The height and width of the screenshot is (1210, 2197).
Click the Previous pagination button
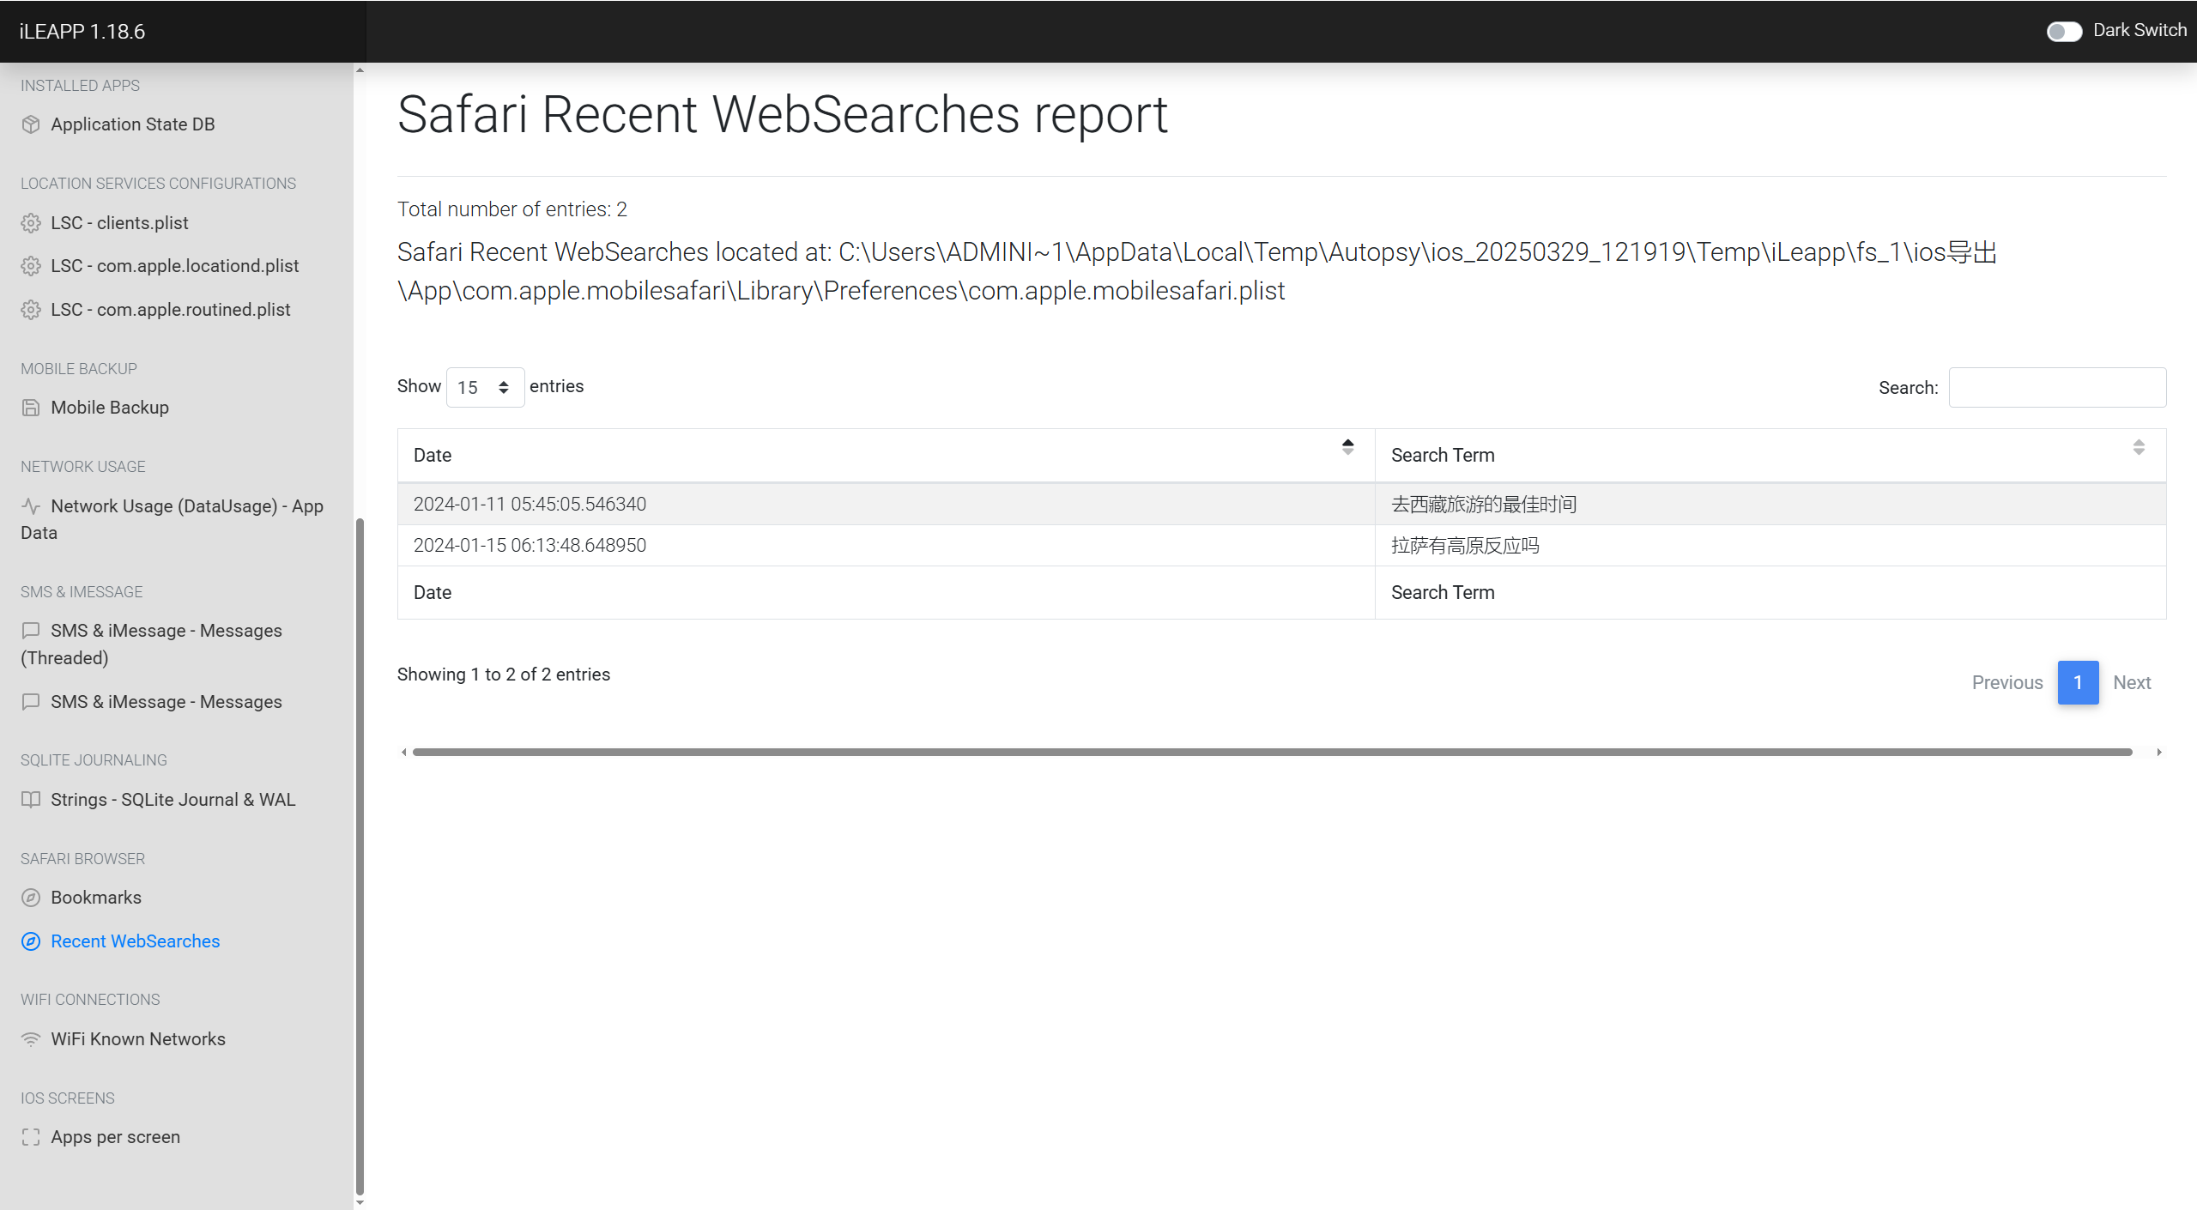click(2007, 682)
